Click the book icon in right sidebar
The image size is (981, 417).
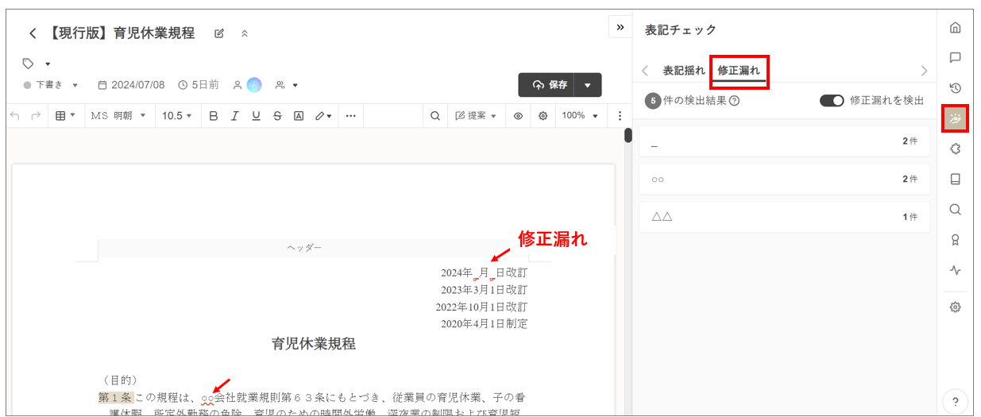click(x=955, y=180)
